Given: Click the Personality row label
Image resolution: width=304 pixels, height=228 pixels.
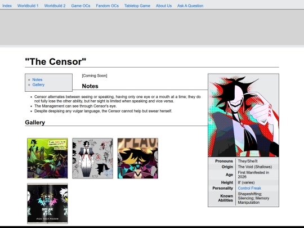Looking at the screenshot, I should pyautogui.click(x=222, y=188).
